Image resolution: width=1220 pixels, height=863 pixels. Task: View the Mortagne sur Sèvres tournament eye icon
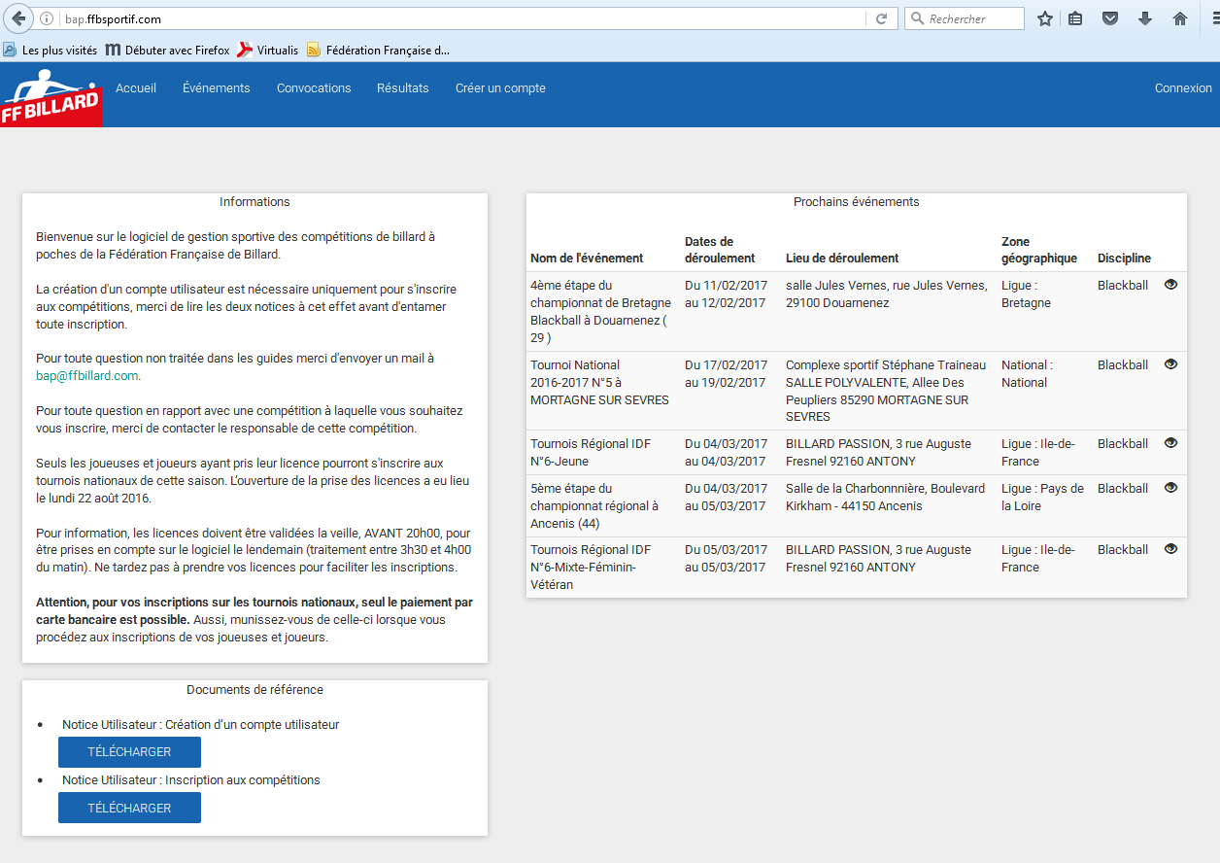[x=1170, y=364]
